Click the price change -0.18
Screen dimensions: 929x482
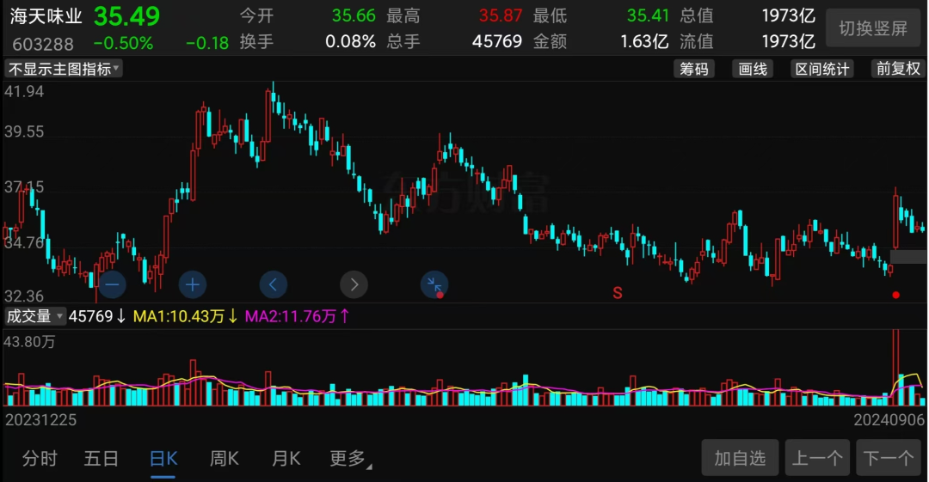click(x=206, y=43)
